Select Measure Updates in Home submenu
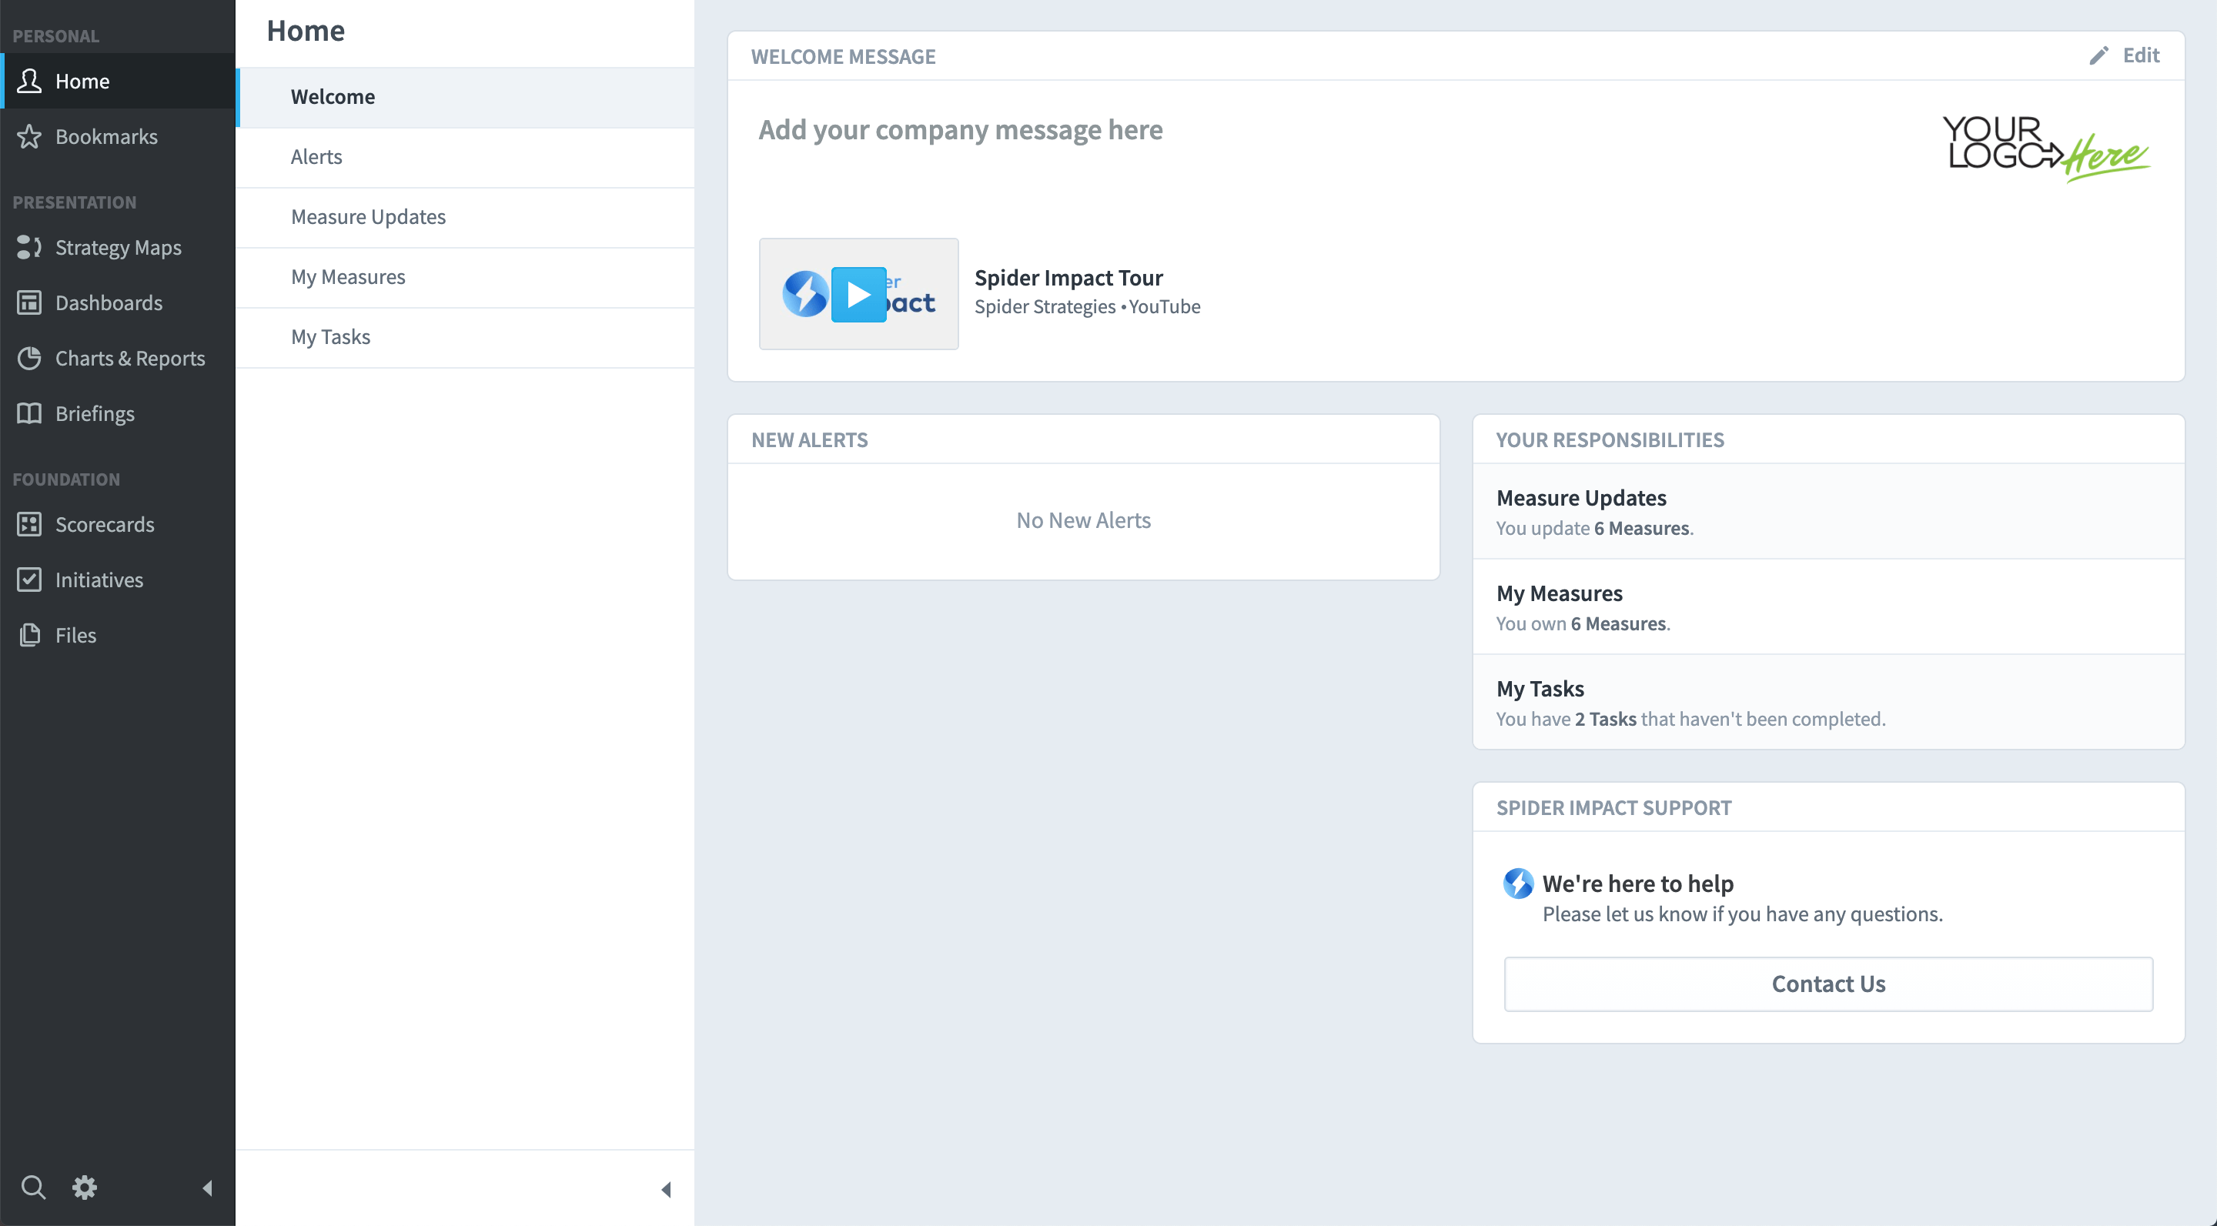 click(466, 217)
